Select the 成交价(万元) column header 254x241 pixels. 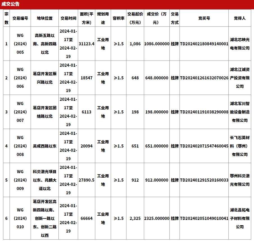pyautogui.click(x=157, y=18)
